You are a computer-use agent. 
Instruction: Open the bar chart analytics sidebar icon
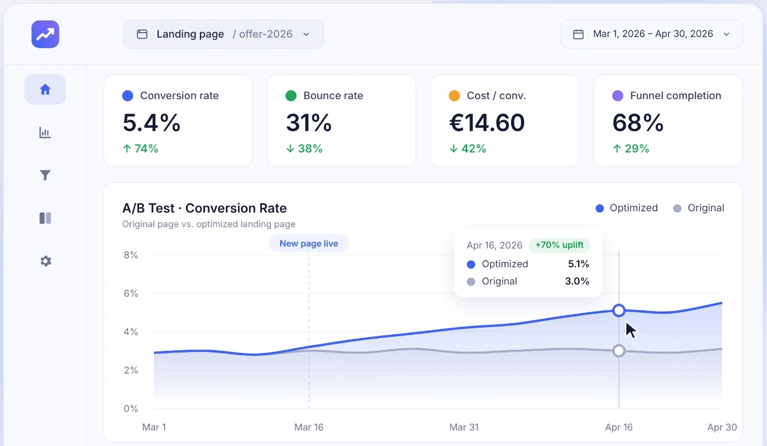[x=45, y=133]
